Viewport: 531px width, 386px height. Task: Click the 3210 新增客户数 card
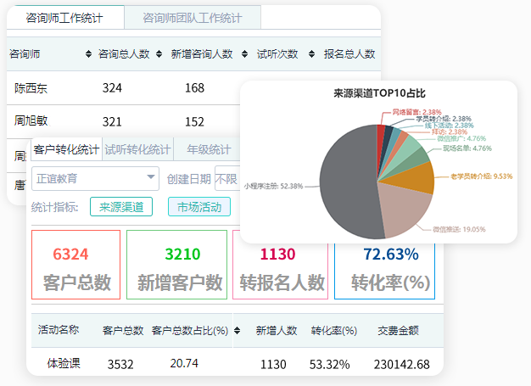(176, 265)
